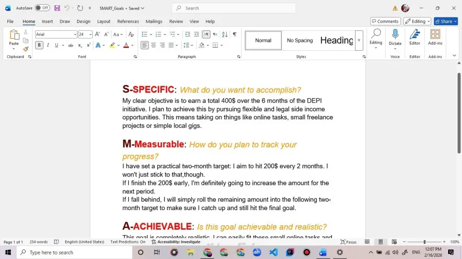Decrease paragraph indent
This screenshot has width=462, height=259.
click(188, 35)
